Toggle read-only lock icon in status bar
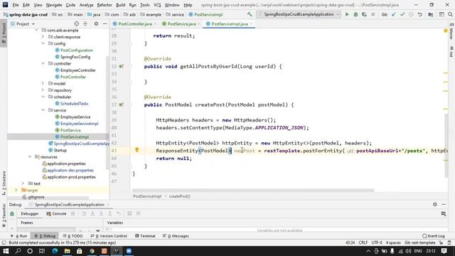The height and width of the screenshot is (256, 455). [x=441, y=242]
